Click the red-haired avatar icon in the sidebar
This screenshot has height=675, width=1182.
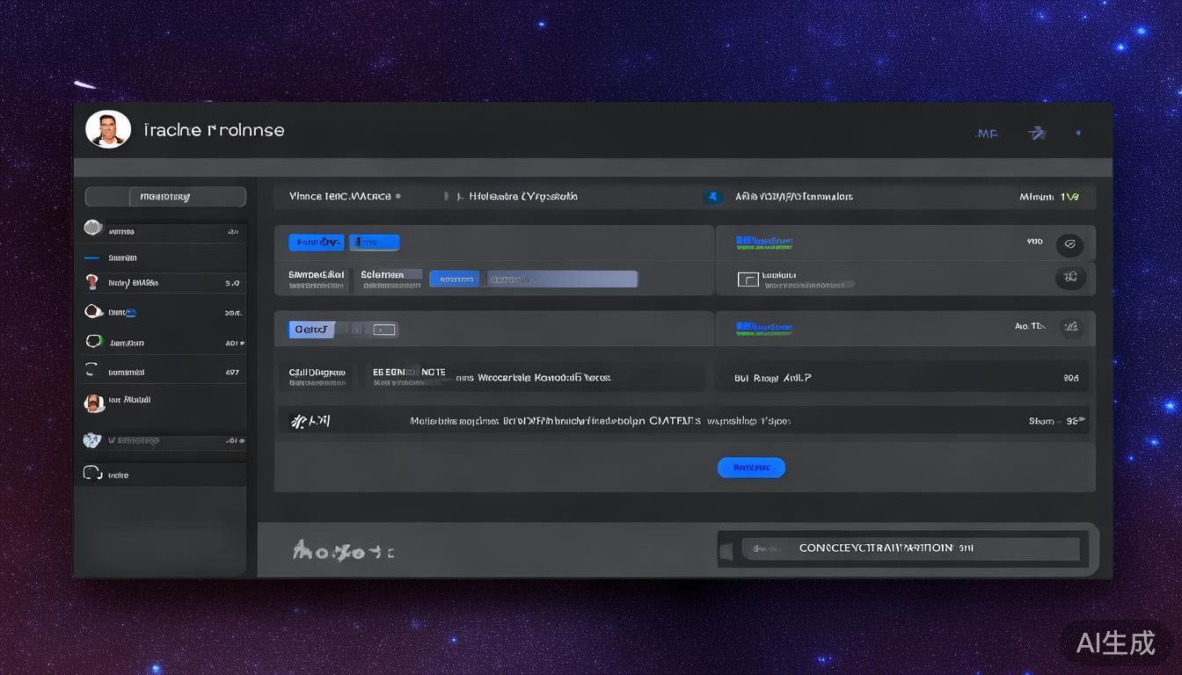coord(92,282)
